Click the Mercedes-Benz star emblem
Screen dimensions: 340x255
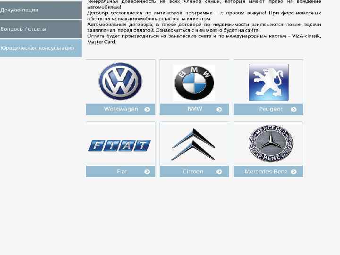[271, 144]
